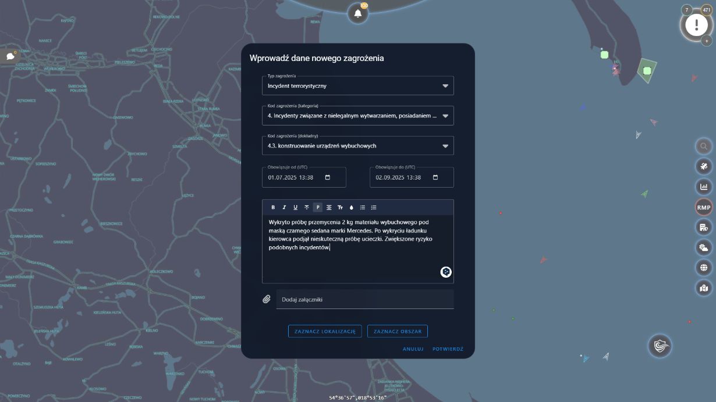Open the Kod zagrożenia (dokładny) dropdown

pyautogui.click(x=445, y=145)
